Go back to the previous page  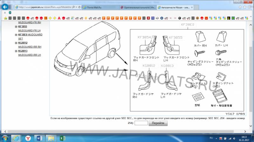click(5, 7)
